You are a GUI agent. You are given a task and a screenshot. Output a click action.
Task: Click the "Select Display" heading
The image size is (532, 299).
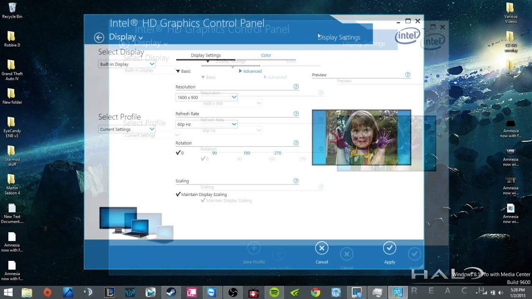pos(121,52)
